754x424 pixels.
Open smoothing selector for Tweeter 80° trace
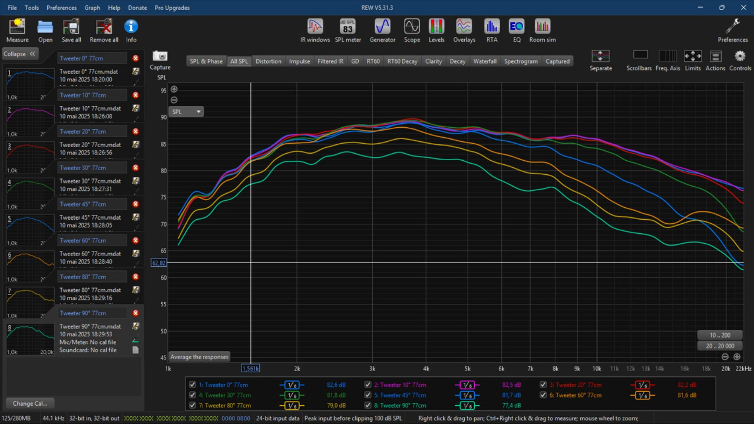click(x=291, y=405)
